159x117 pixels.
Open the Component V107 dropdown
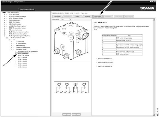[71, 20]
